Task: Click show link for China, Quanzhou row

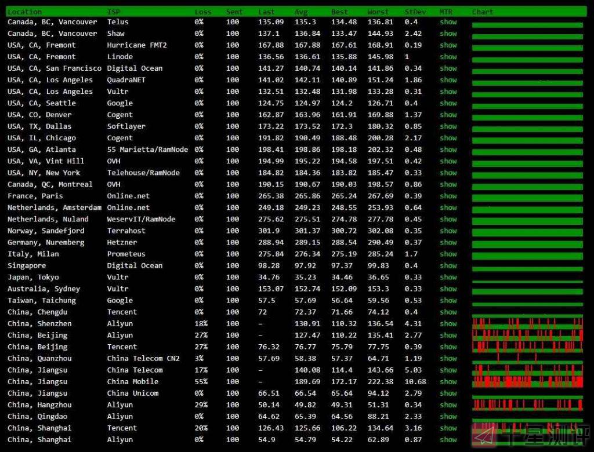Action: click(x=448, y=358)
